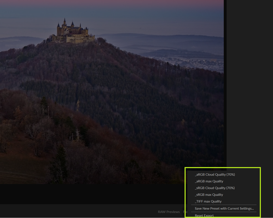Click Save New Preset with Current Settings
The image size is (273, 218).
[x=224, y=208]
